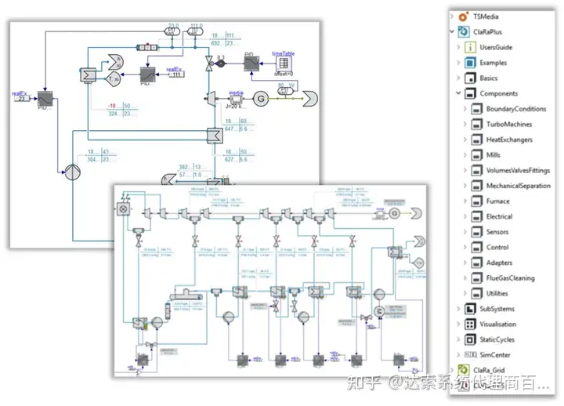Click the MechanicalSeparation tree entry

click(x=518, y=186)
